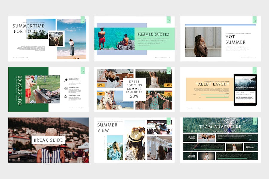
Task: Click the turquoise sea photo in Summer Quotes slide
Action: [114, 39]
